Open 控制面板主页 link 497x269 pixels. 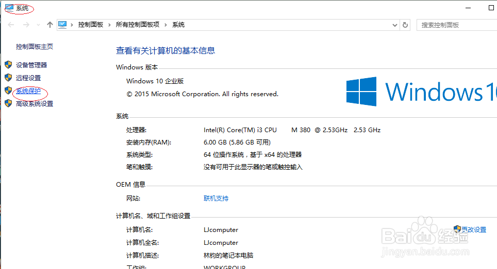pyautogui.click(x=35, y=46)
